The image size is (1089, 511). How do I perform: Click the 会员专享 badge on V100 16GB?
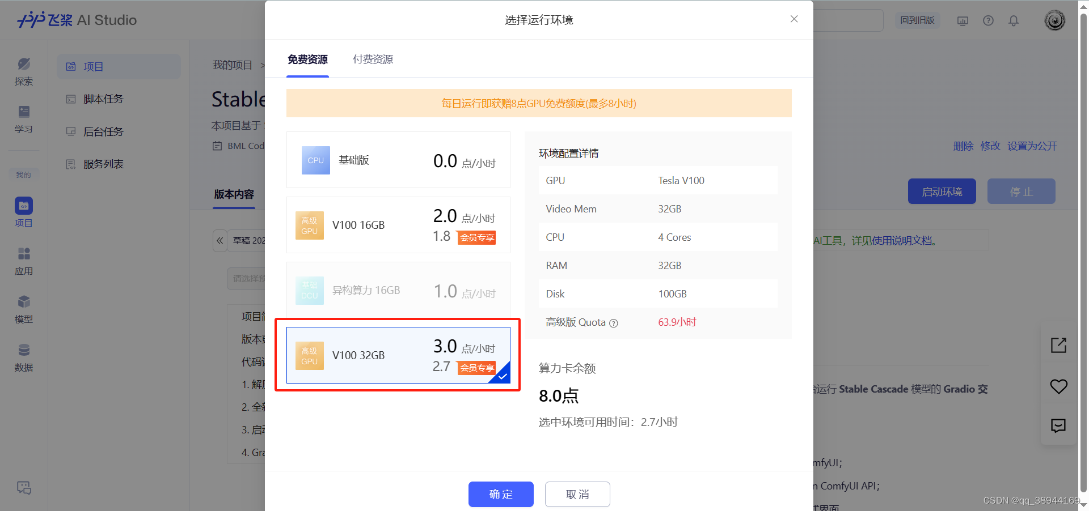pyautogui.click(x=477, y=238)
